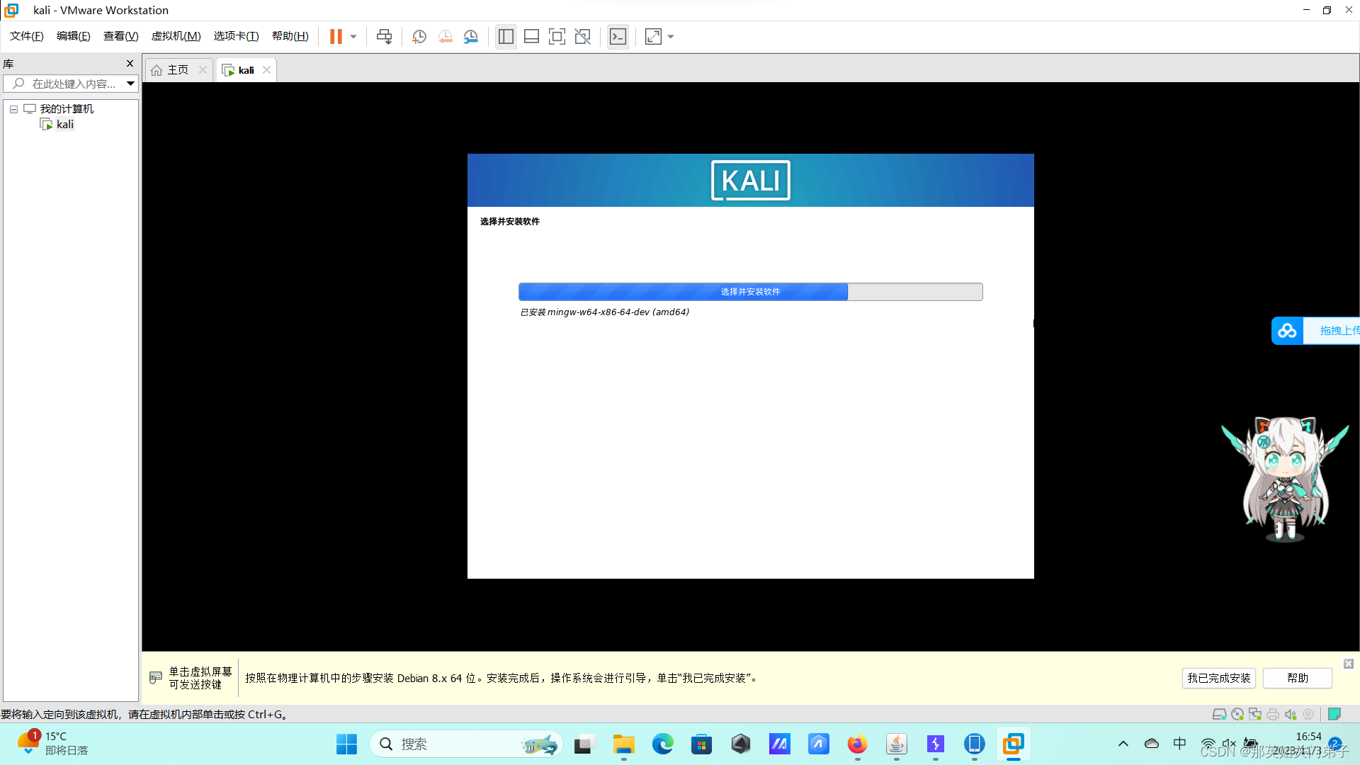Screen dimensions: 1360x765
Task: Close the kali tab
Action: point(266,69)
